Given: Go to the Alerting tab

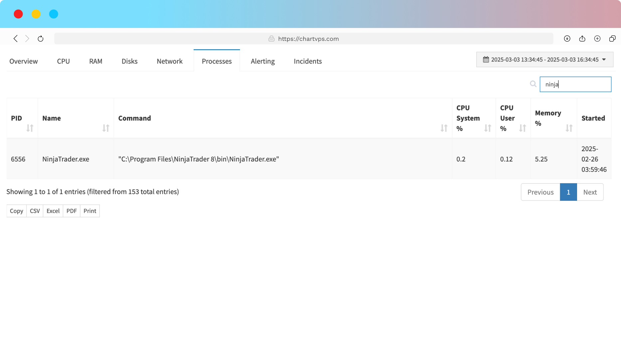Looking at the screenshot, I should pos(263,61).
